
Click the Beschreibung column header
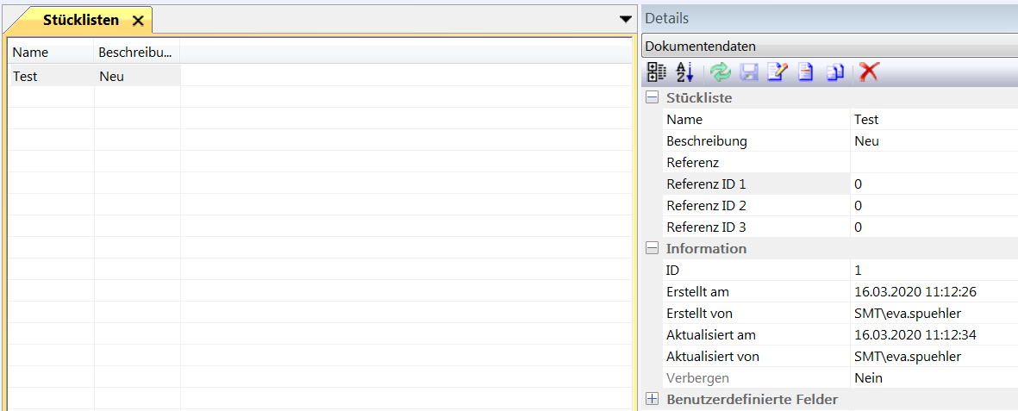[x=136, y=53]
